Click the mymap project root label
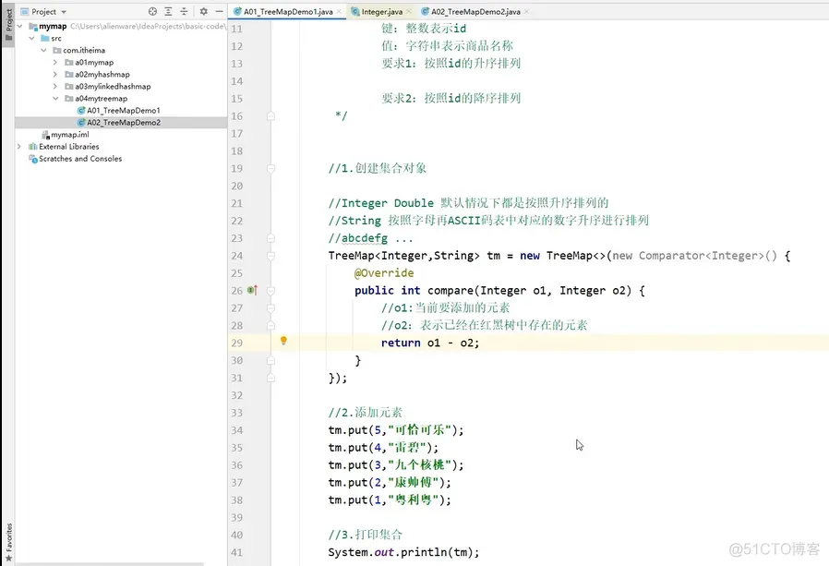The image size is (829, 566). (53, 26)
